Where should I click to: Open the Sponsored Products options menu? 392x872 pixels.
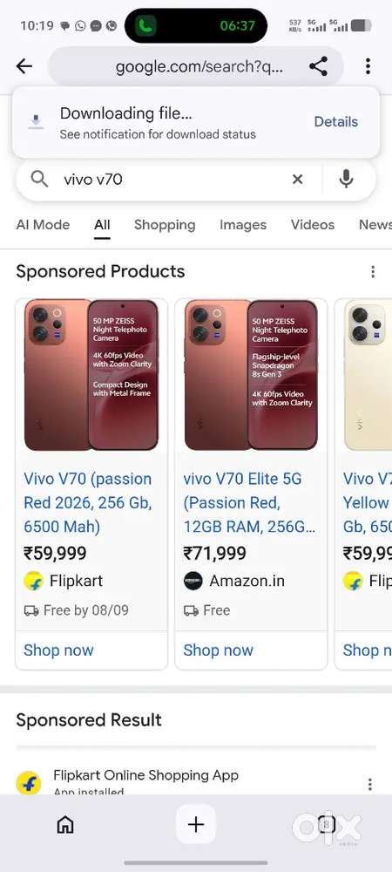[x=373, y=272]
